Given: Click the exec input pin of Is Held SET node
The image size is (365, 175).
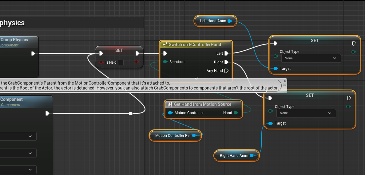Looking at the screenshot, I should tap(101, 54).
